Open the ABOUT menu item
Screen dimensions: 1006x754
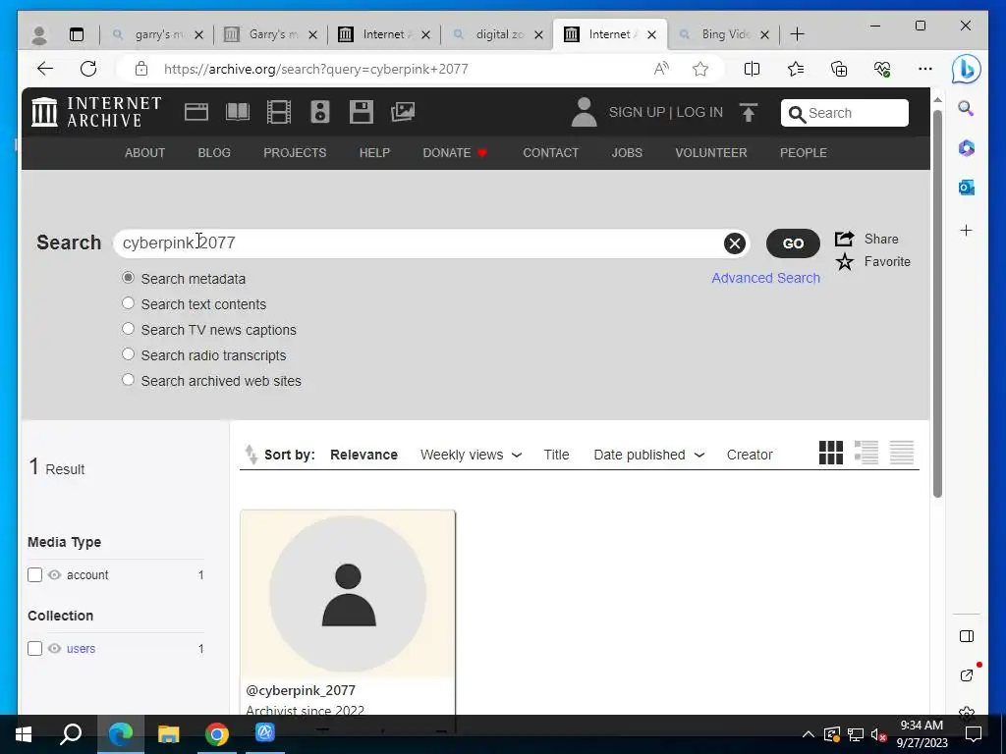(145, 152)
